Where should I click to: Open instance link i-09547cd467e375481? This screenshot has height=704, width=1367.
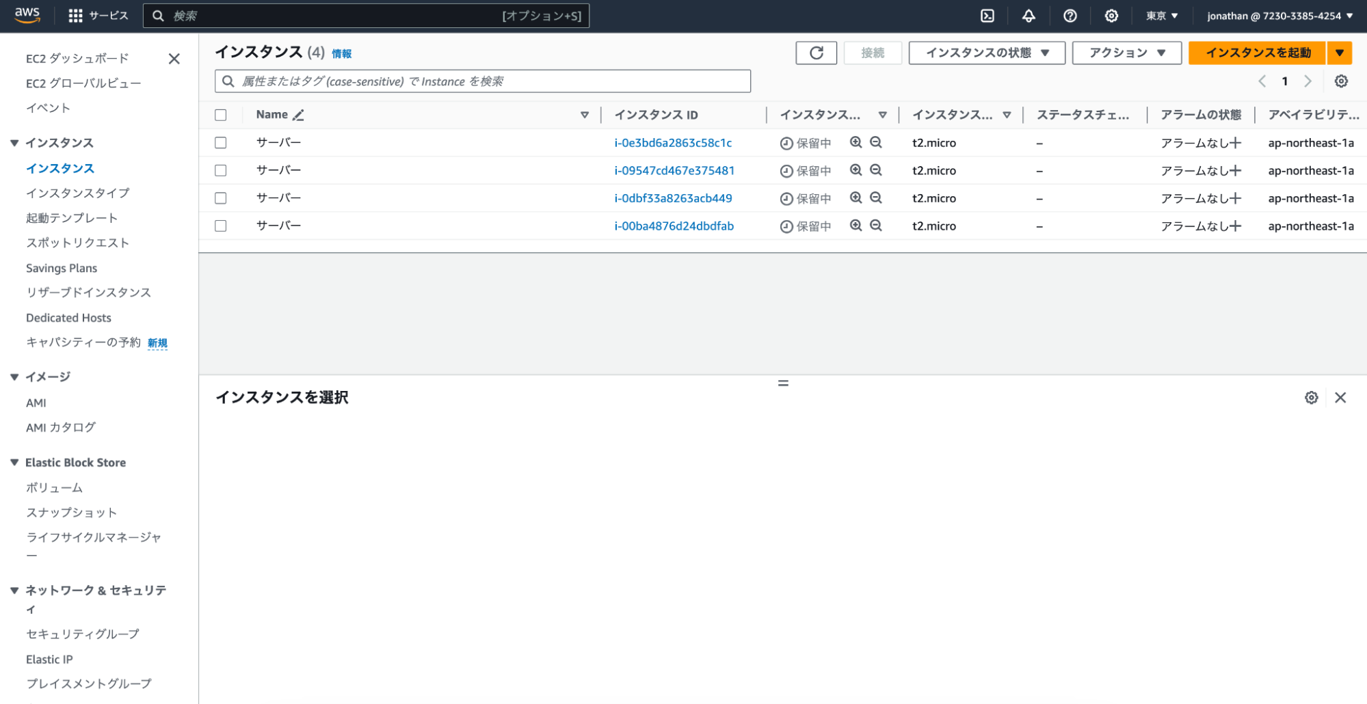click(674, 171)
